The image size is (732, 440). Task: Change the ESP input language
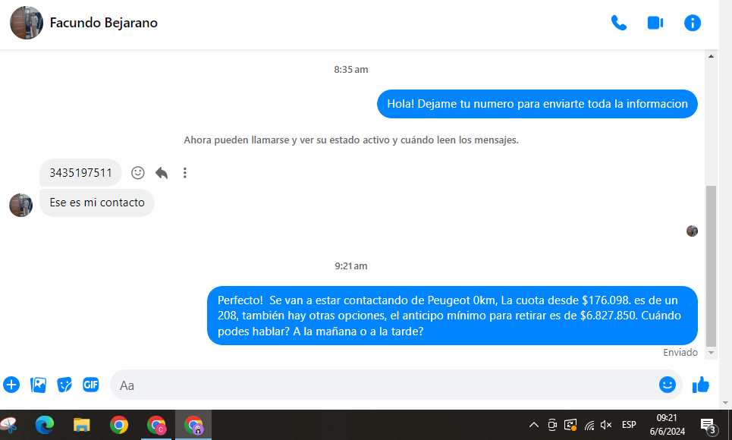click(629, 425)
